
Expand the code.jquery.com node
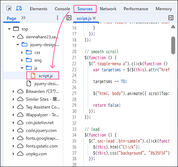pyautogui.click(x=14, y=130)
